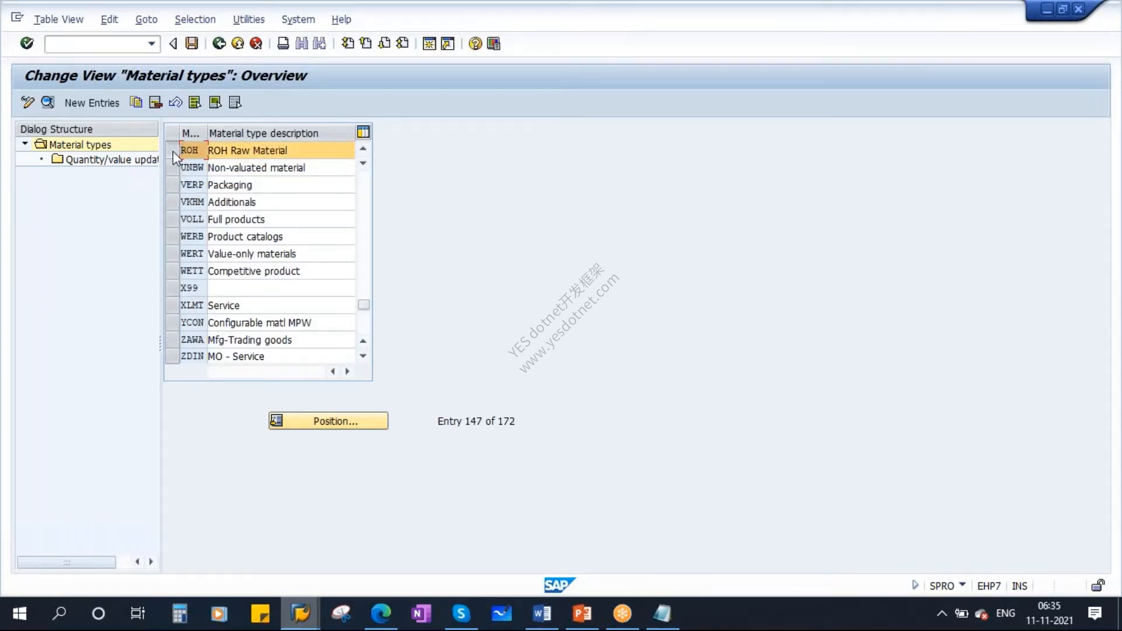Open SPRO system info dropdown in status bar
This screenshot has width=1122, height=631.
(962, 585)
